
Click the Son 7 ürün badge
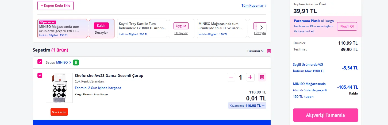[59, 112]
